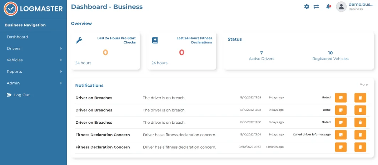
Task: Select Reports in the navigation
Action: [x=14, y=71]
